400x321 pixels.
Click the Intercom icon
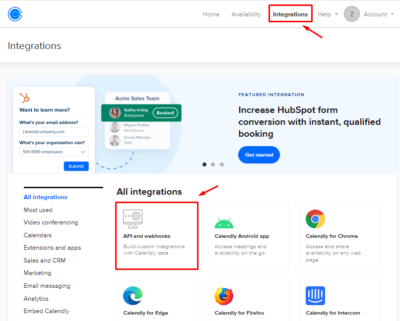(315, 296)
